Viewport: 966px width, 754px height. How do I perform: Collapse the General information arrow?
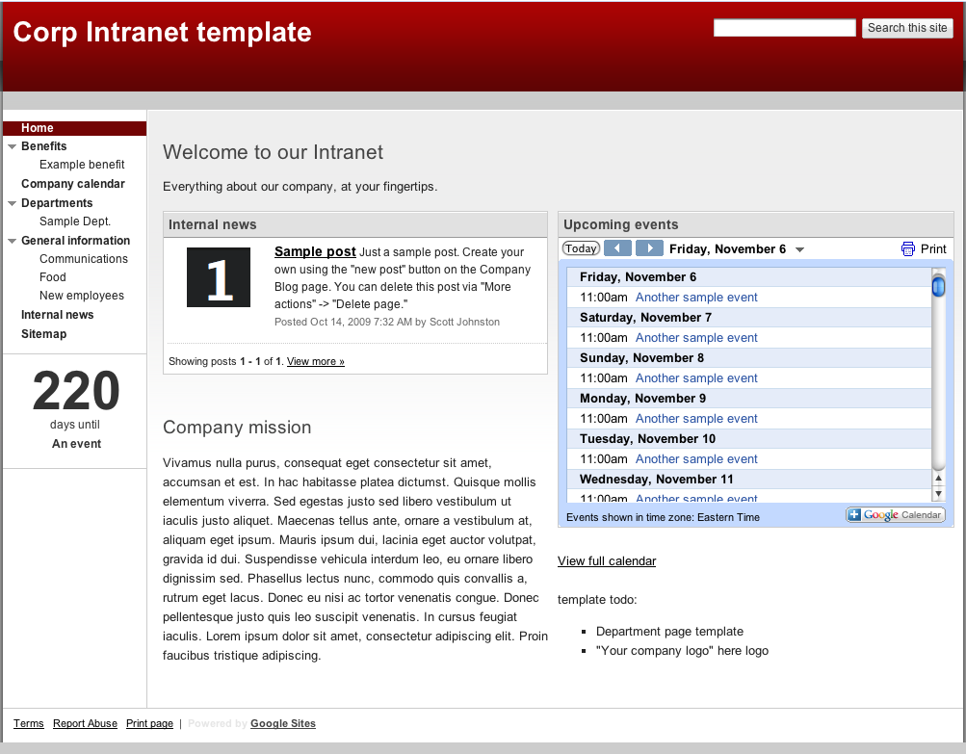(12, 241)
